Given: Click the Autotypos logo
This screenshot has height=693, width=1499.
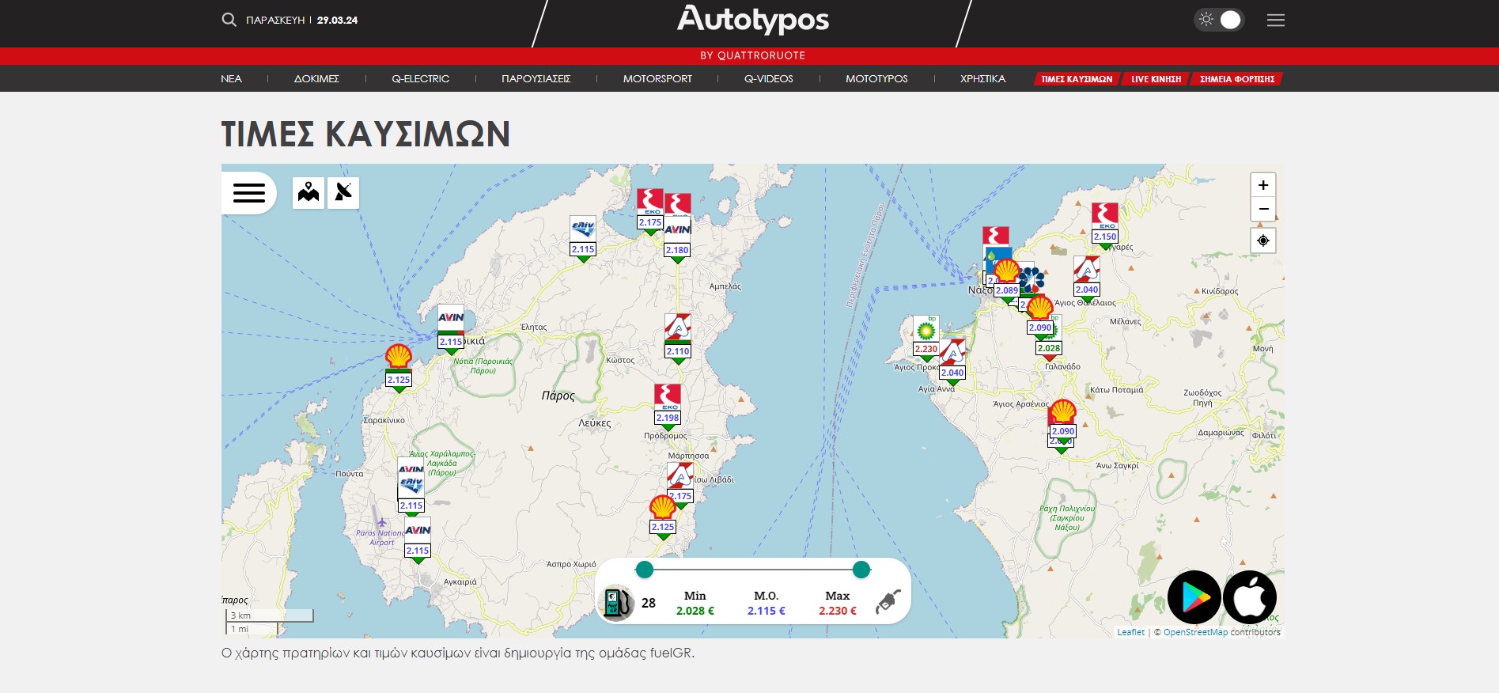Looking at the screenshot, I should [753, 20].
